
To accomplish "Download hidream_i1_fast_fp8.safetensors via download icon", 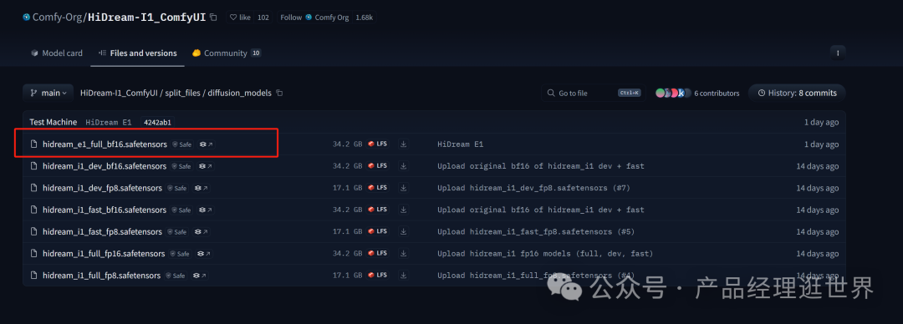I will [x=404, y=232].
